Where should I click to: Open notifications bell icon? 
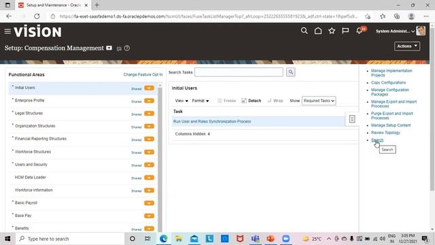click(x=360, y=31)
